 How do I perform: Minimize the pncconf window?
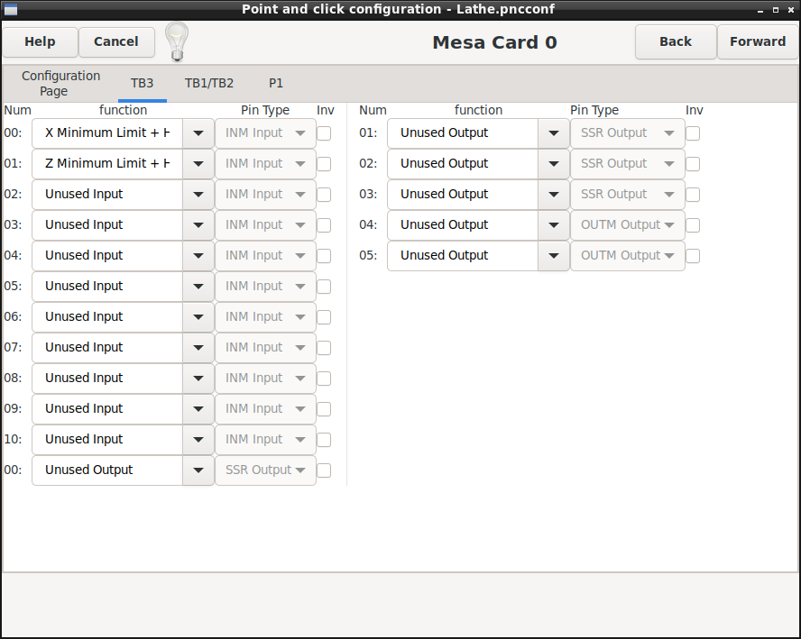(760, 10)
